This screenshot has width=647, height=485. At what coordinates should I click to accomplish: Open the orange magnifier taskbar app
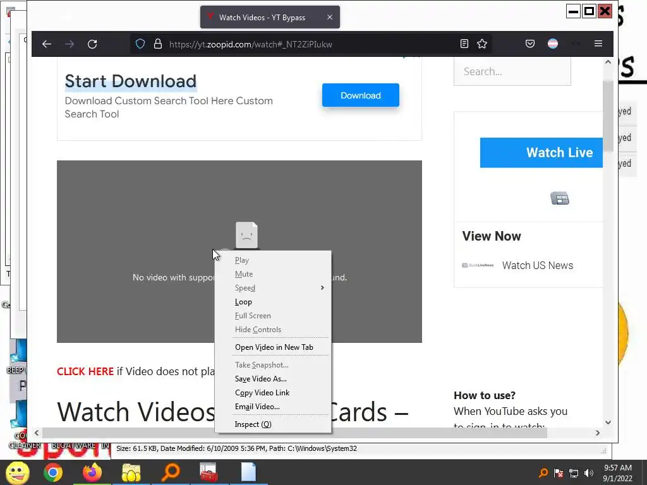click(x=171, y=472)
